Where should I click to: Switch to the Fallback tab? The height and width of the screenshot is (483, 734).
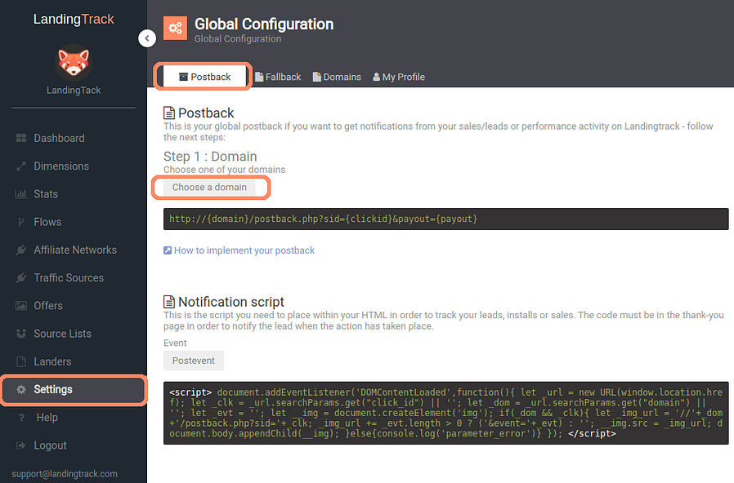click(x=278, y=77)
